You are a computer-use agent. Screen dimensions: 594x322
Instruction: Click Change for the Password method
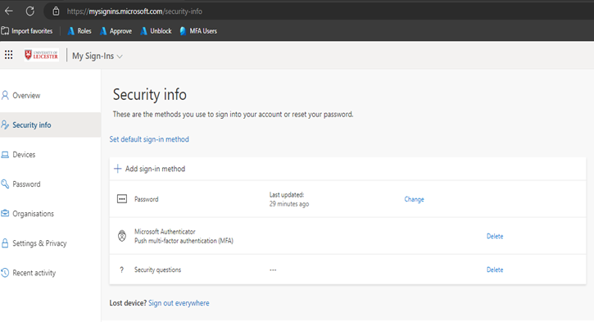(x=414, y=199)
